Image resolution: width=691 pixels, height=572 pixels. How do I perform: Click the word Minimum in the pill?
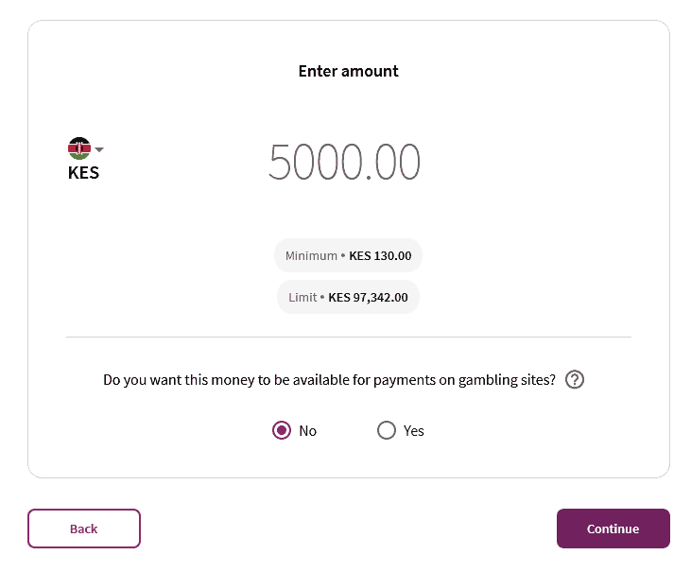tap(311, 255)
